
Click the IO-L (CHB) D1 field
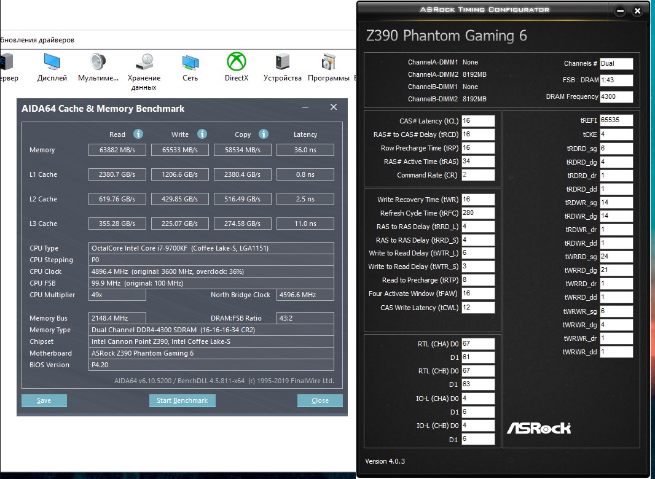478,439
